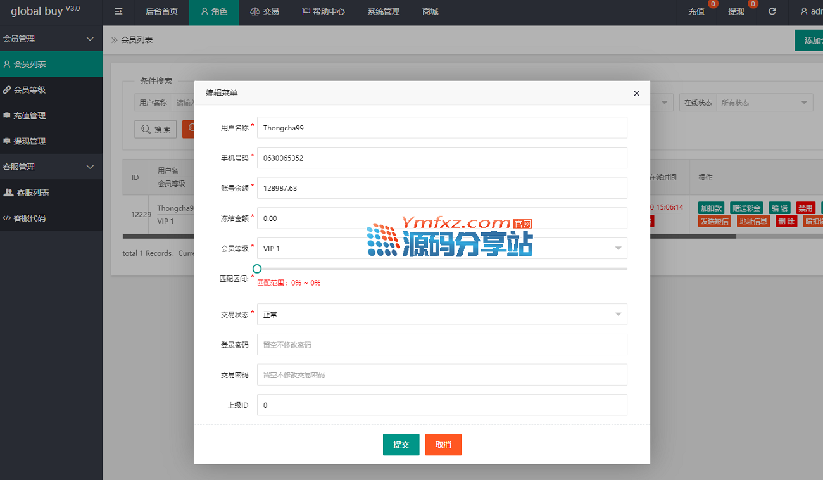Screen dimensions: 823x480
Task: Open 客服代码 in the sidebar
Action: pyautogui.click(x=30, y=218)
